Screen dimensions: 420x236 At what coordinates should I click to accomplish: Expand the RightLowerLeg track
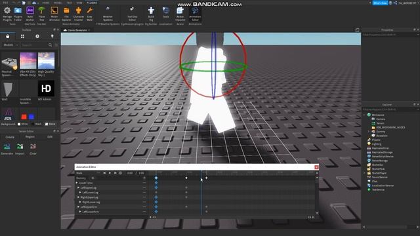pos(80,202)
